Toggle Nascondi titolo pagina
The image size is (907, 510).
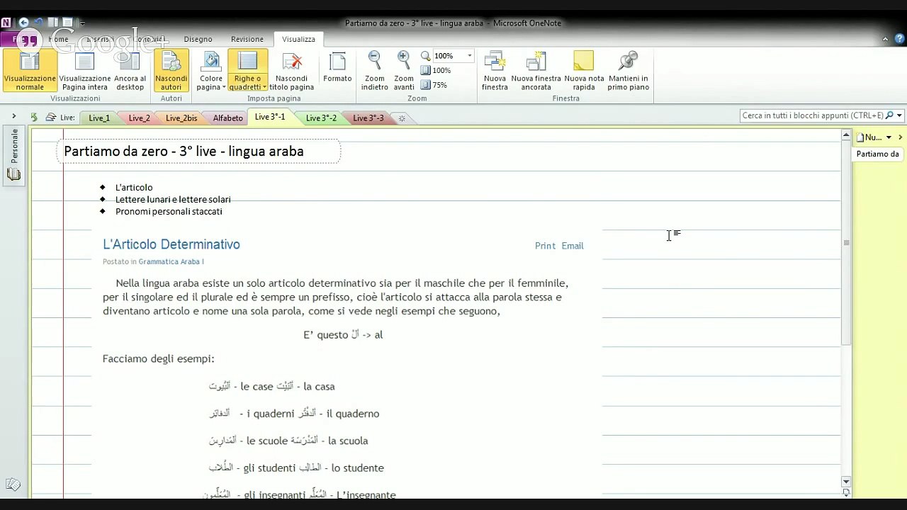(291, 71)
